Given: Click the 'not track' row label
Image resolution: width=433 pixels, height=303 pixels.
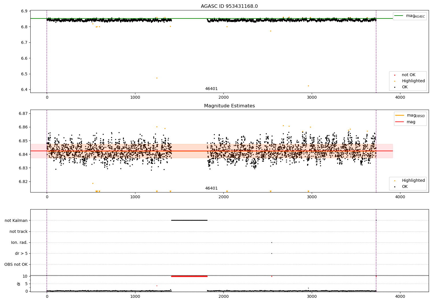Looking at the screenshot, I should click(x=18, y=231).
